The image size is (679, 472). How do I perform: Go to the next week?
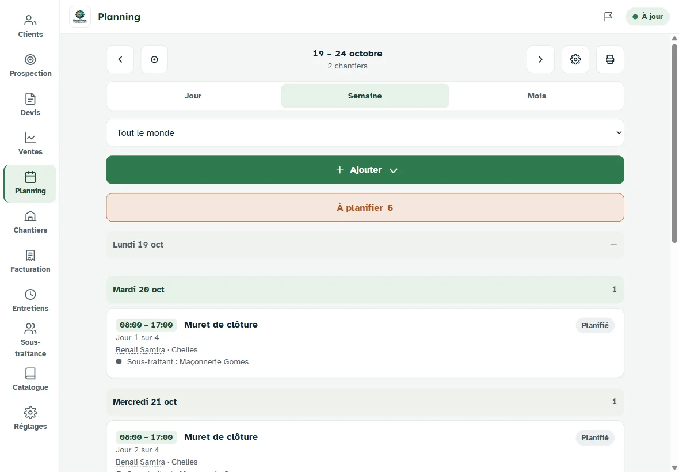[540, 59]
